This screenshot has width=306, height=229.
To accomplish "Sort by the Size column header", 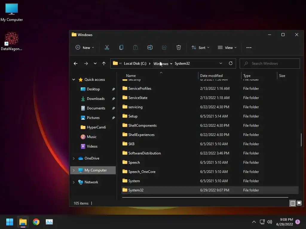I will point(282,75).
